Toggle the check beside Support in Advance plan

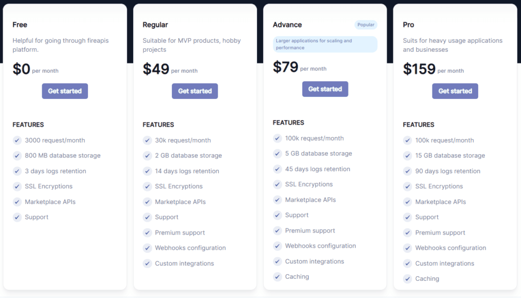coord(277,215)
